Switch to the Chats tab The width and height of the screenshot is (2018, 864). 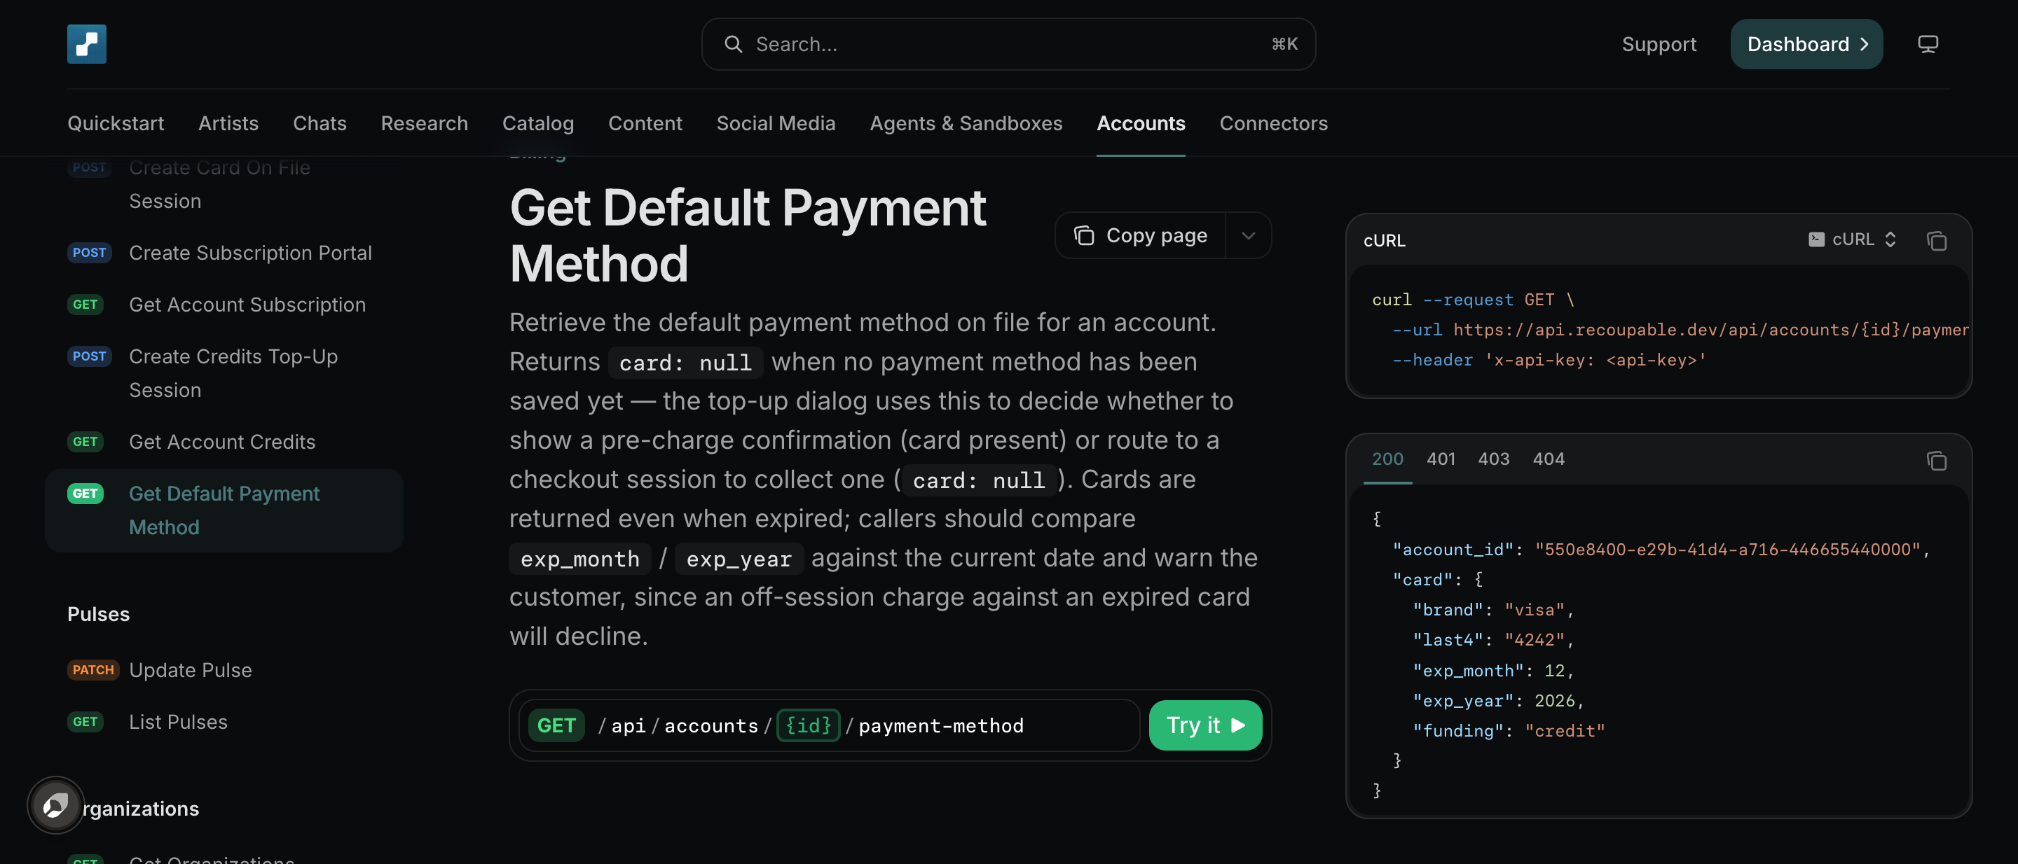(320, 123)
